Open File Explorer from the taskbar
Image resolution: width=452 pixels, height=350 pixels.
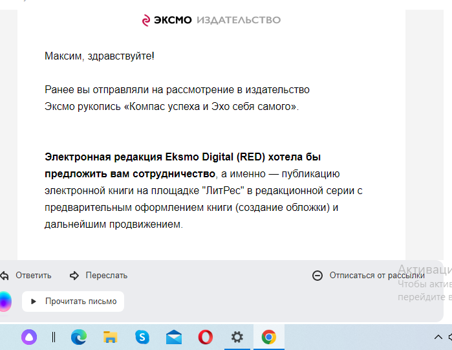click(x=111, y=337)
